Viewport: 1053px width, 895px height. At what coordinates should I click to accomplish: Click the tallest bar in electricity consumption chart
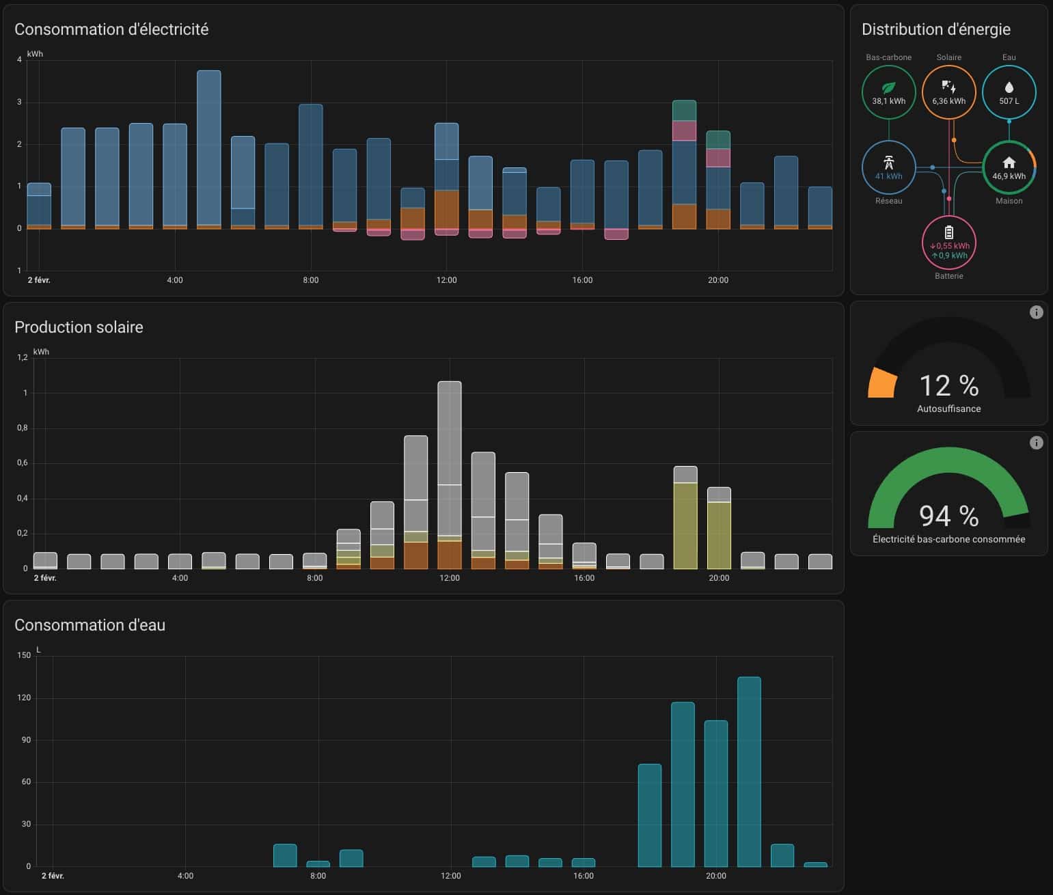pos(208,147)
